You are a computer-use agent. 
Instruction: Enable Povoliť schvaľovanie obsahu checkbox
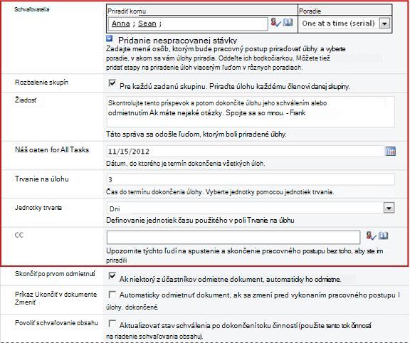click(112, 323)
